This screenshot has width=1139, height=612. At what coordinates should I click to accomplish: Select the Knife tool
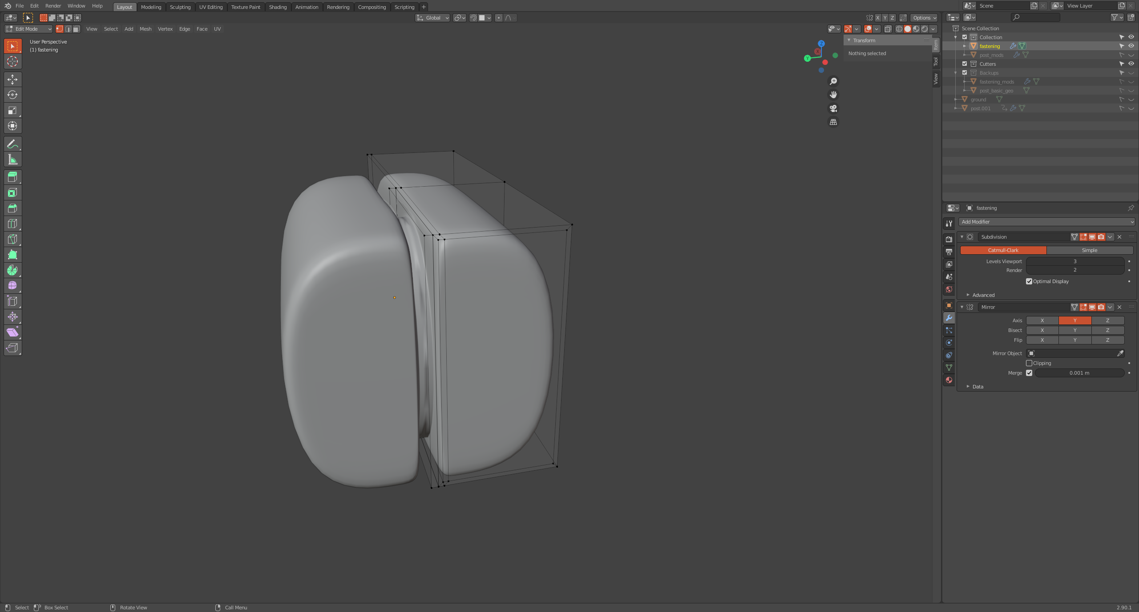[x=12, y=239]
